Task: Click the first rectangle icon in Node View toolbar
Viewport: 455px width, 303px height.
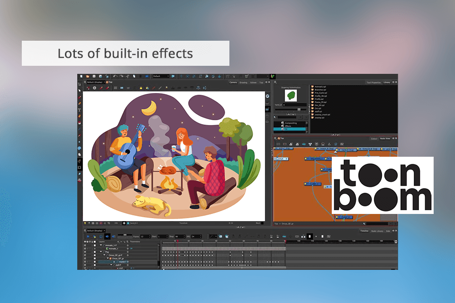Action: coord(278,144)
